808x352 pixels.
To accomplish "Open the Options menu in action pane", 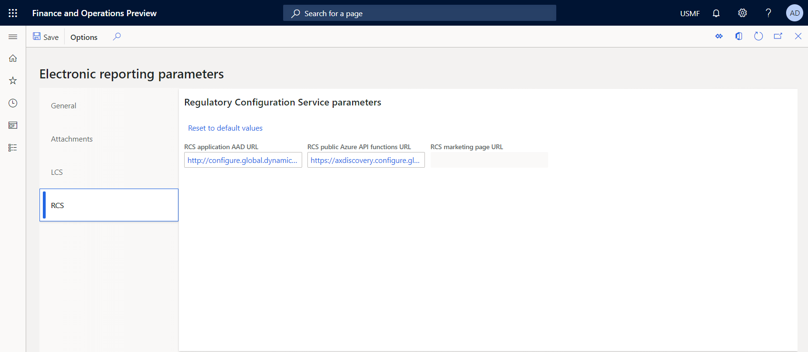I will 84,37.
